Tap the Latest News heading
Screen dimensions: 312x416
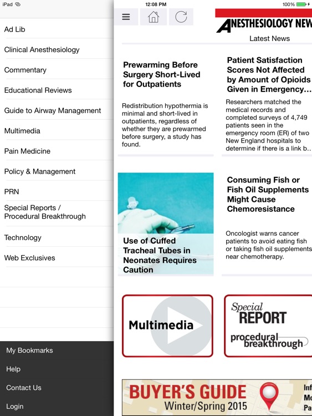pyautogui.click(x=269, y=38)
